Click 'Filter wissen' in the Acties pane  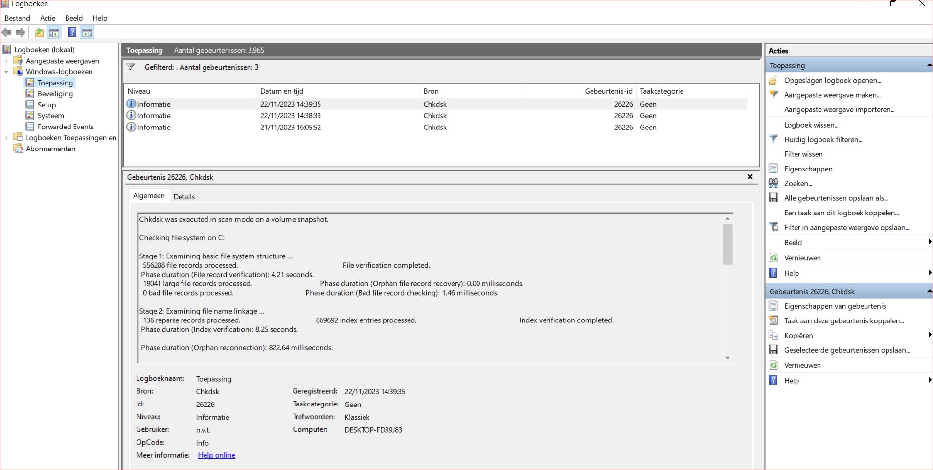point(803,154)
